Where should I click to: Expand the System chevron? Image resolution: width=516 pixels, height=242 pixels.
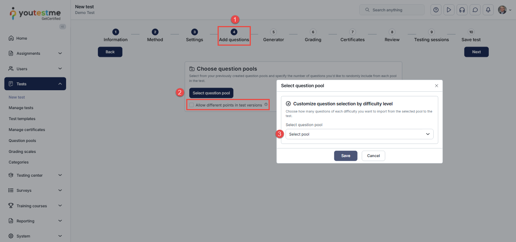pos(60,236)
